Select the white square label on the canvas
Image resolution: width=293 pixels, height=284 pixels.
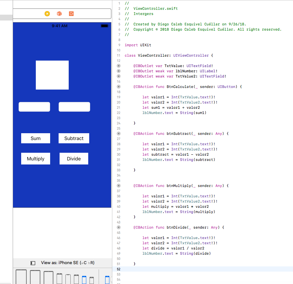pyautogui.click(x=52, y=75)
